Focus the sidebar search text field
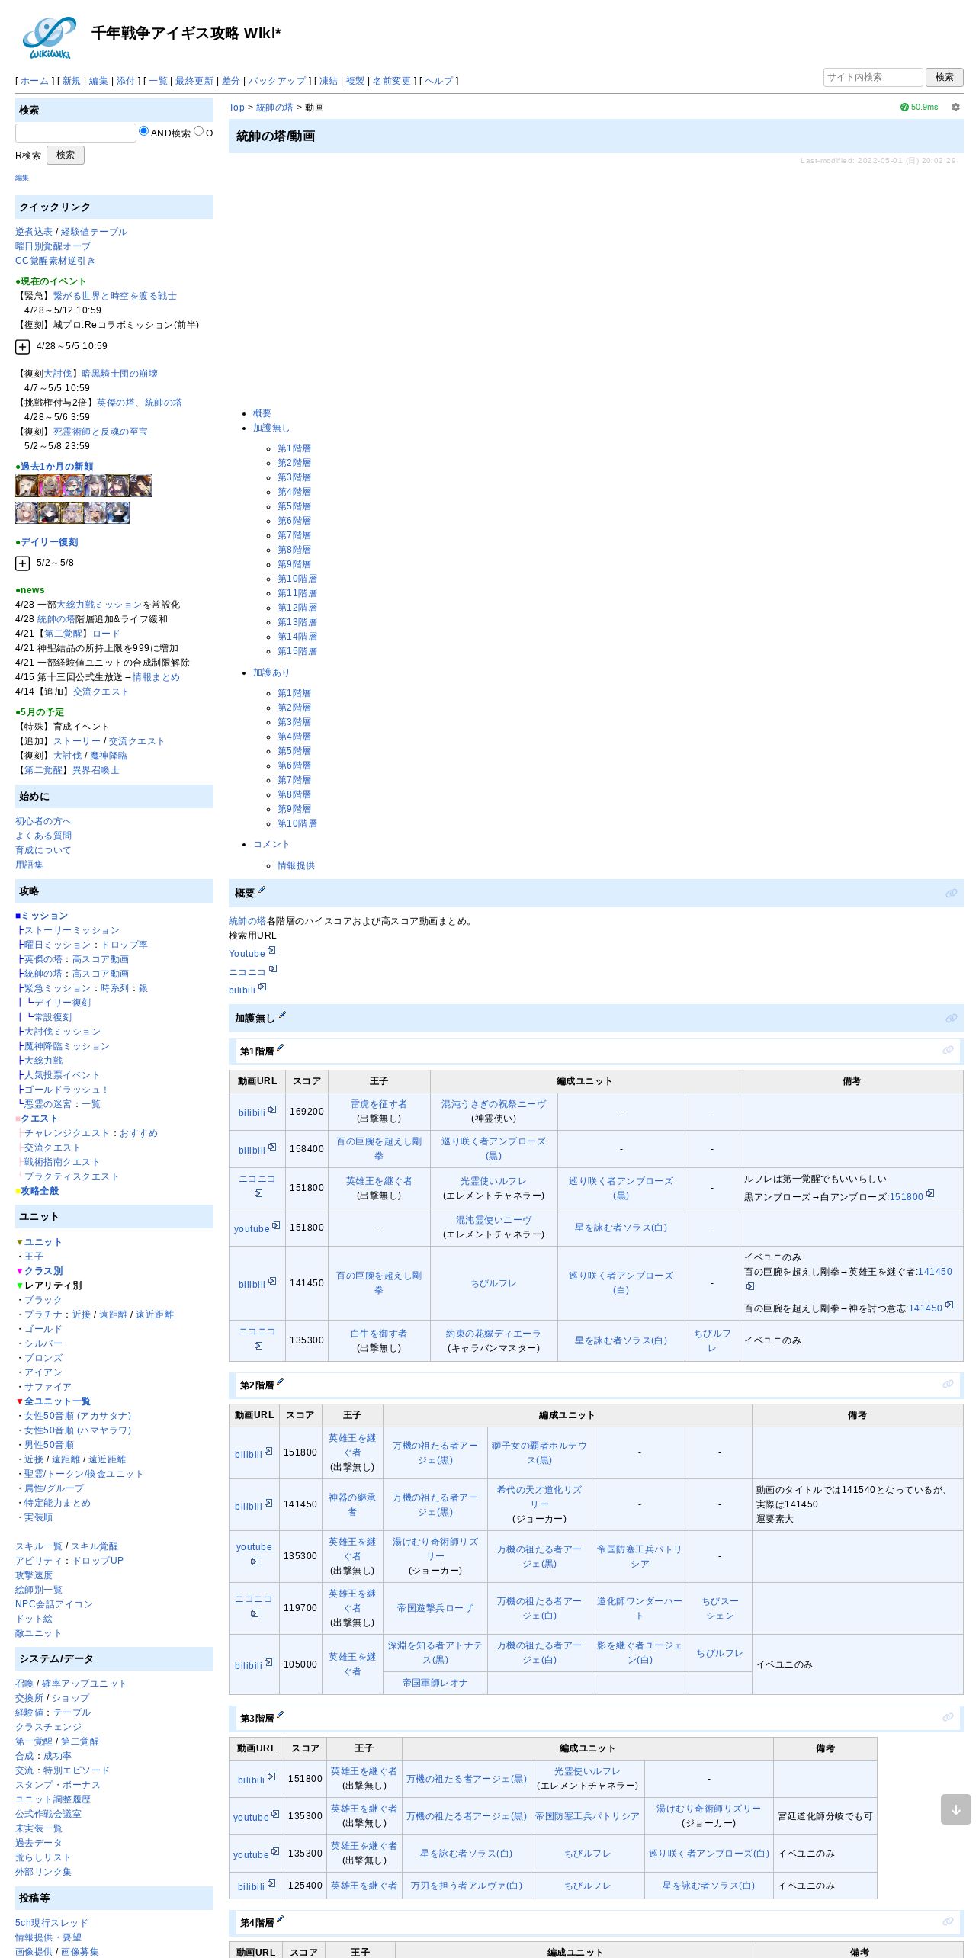 [x=75, y=133]
